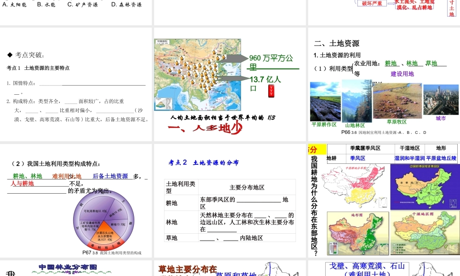
Task: Click the blue cell 平原盆地丘陵
Action: click(x=441, y=158)
